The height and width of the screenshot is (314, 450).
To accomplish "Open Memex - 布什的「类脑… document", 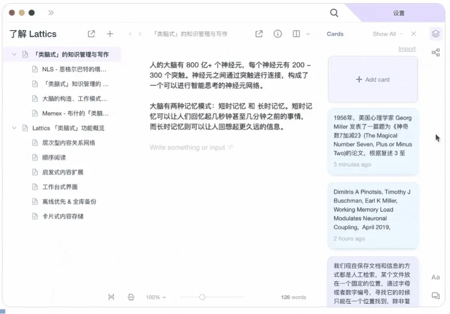I will click(x=75, y=114).
